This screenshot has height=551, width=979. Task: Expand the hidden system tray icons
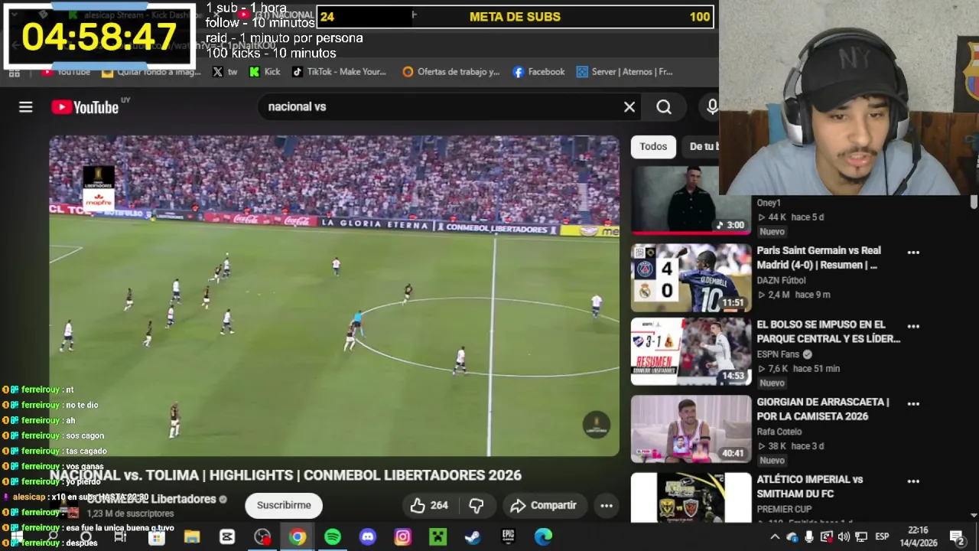click(775, 537)
